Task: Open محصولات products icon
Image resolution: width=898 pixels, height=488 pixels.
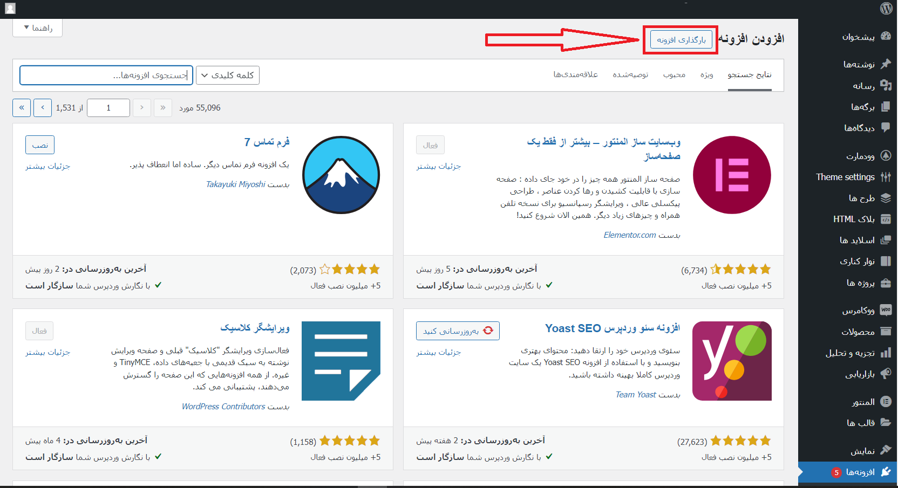Action: (x=886, y=331)
